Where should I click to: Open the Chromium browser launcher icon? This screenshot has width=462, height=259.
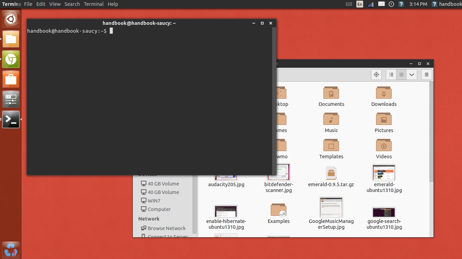tap(11, 59)
